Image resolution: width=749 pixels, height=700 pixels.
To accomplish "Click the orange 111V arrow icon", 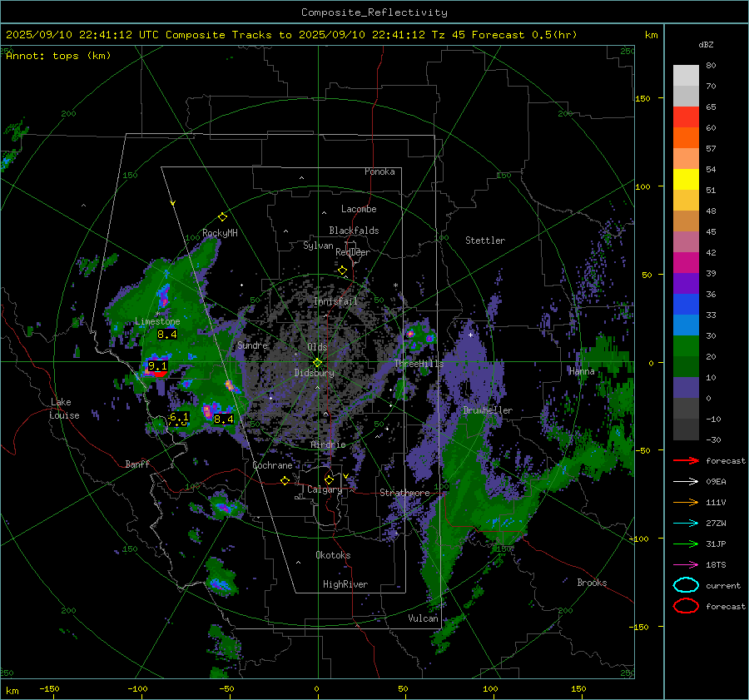I will (686, 502).
